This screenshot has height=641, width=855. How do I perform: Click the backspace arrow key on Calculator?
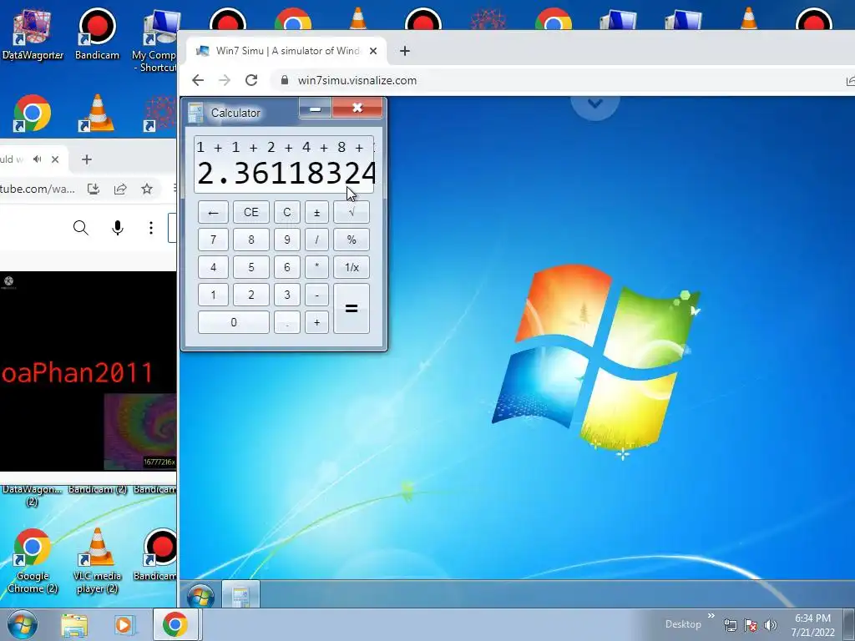click(213, 212)
